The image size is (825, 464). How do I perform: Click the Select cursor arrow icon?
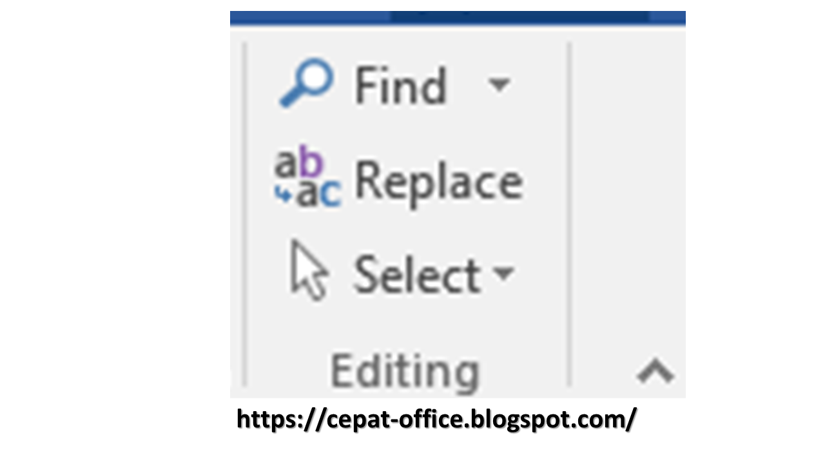tap(308, 274)
